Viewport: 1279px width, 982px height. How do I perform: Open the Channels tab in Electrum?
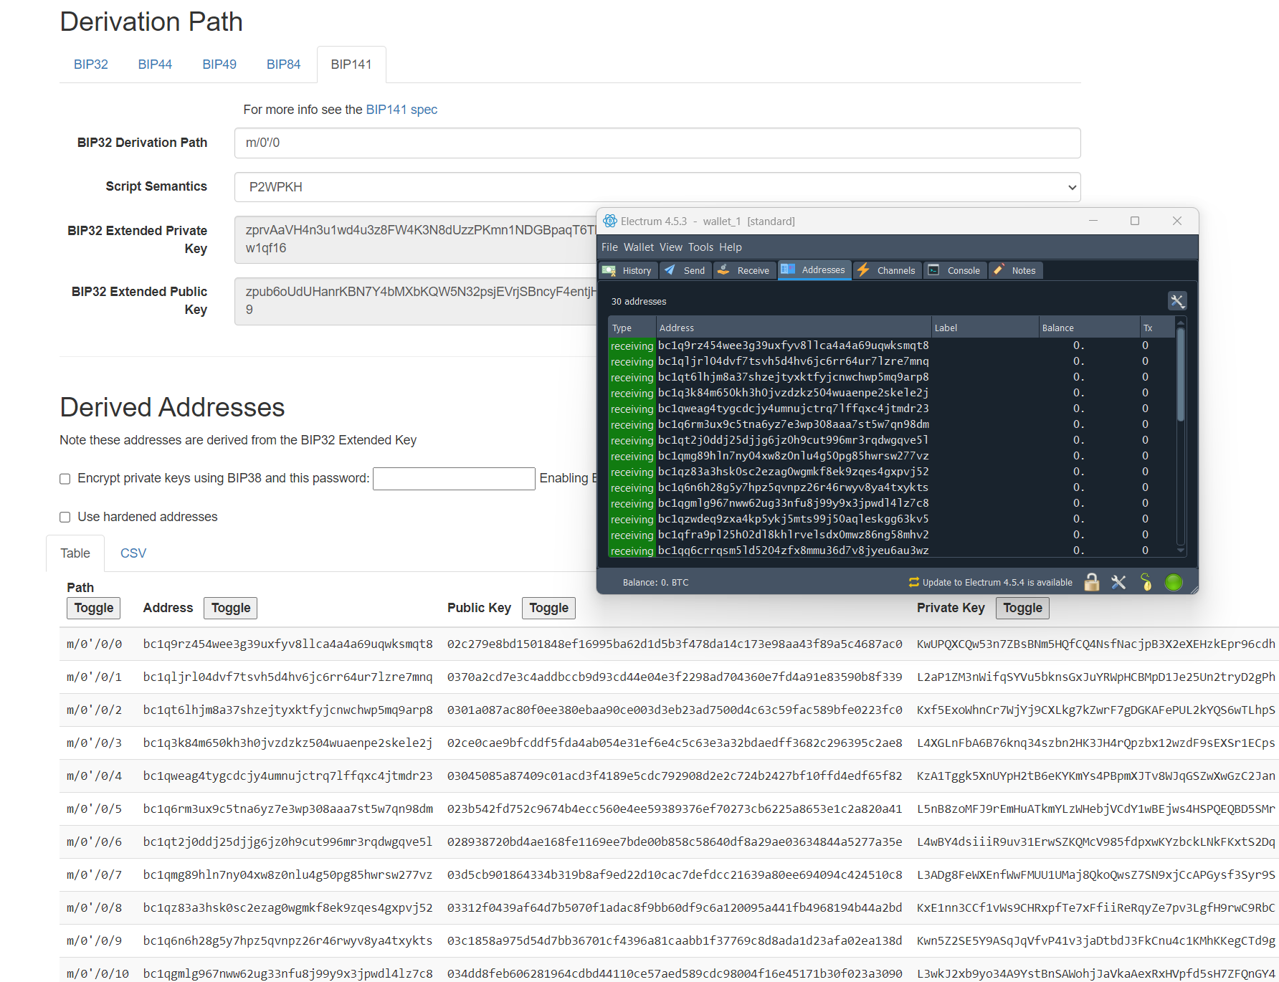[x=887, y=270]
